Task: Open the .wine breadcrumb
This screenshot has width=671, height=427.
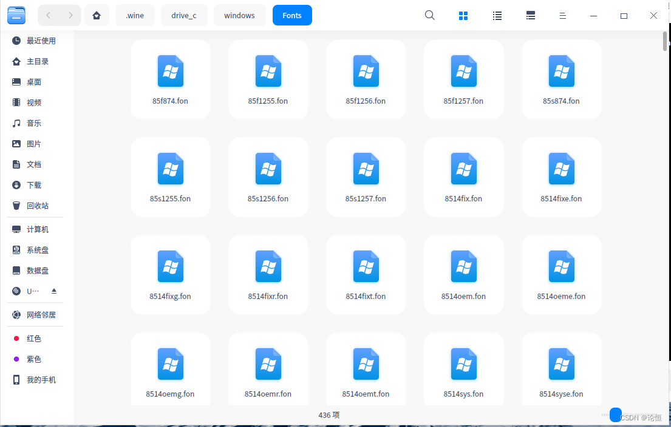Action: pyautogui.click(x=135, y=15)
